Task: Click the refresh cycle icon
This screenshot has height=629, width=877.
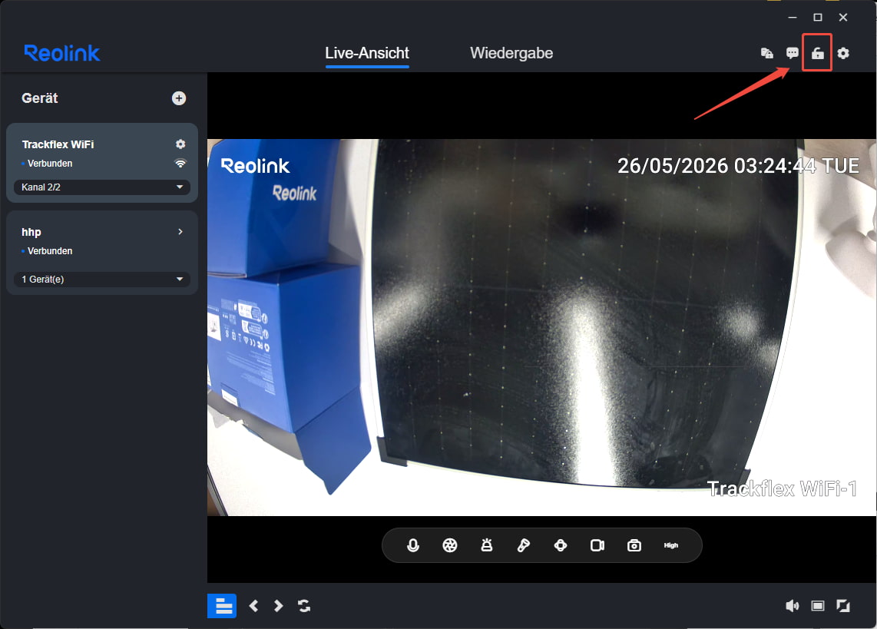Action: [304, 606]
